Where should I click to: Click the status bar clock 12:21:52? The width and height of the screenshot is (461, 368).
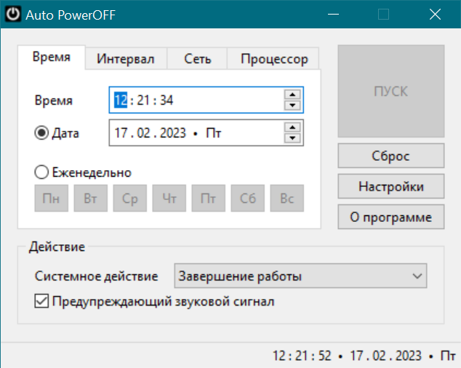(x=302, y=356)
